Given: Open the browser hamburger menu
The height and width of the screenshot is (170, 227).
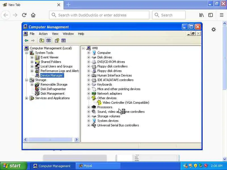Looking at the screenshot, I should (222, 15).
